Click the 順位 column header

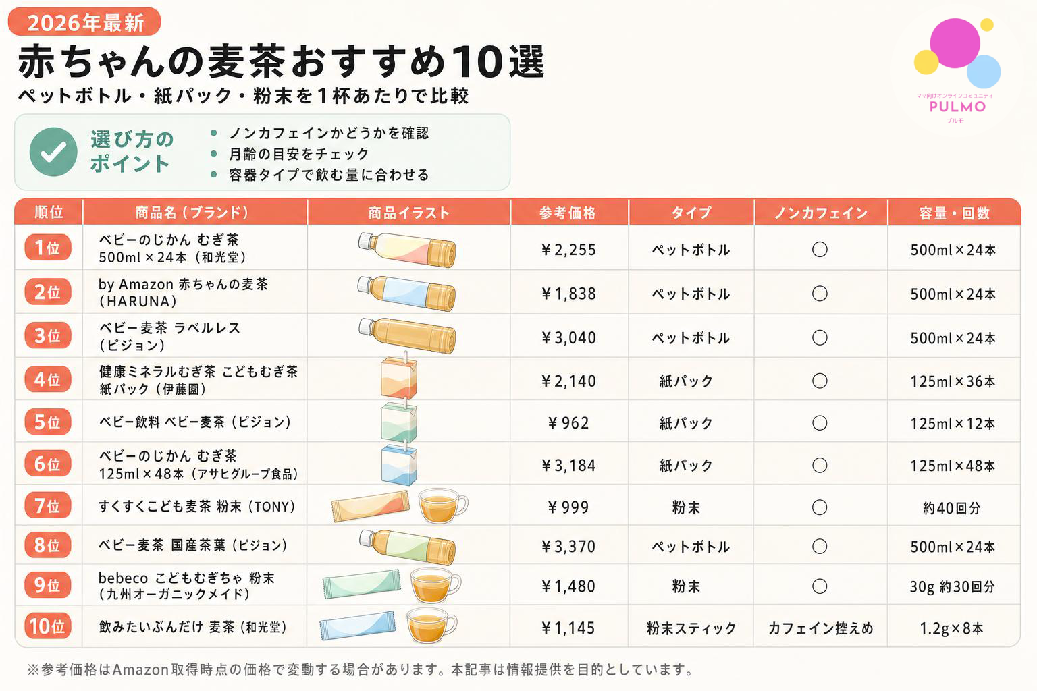(x=49, y=213)
